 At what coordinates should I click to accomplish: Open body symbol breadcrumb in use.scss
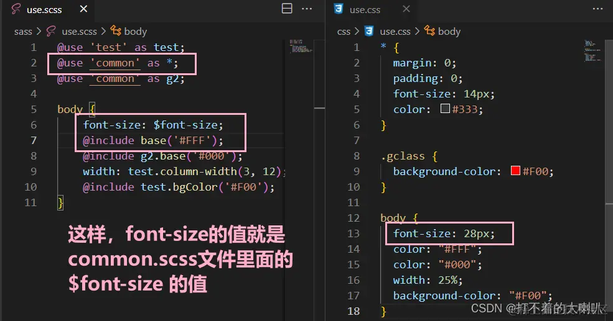135,31
